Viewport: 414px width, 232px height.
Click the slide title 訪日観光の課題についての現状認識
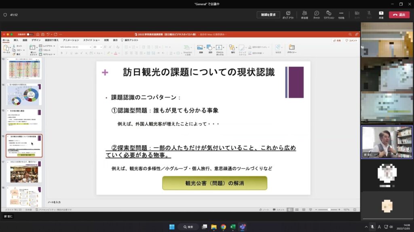(x=199, y=72)
